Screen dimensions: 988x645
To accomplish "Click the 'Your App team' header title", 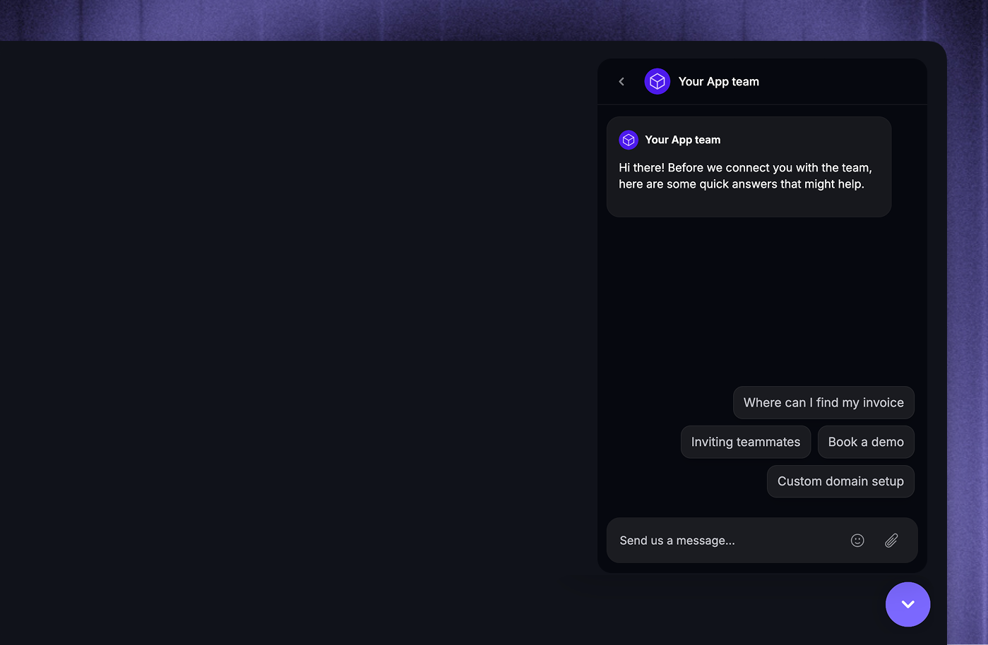I will tap(719, 82).
